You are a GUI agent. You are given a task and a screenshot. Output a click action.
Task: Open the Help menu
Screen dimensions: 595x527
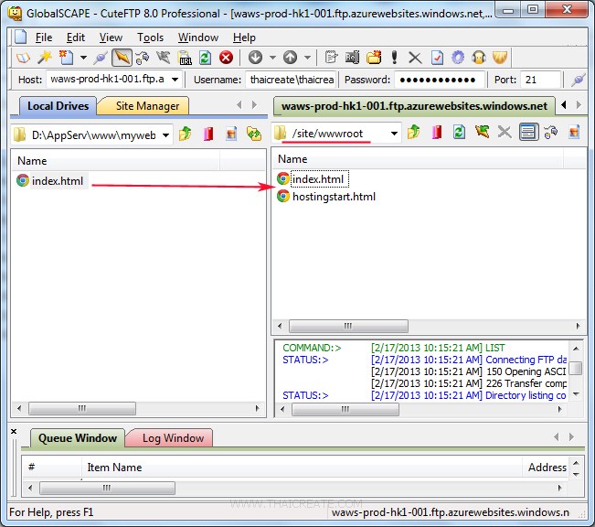244,38
